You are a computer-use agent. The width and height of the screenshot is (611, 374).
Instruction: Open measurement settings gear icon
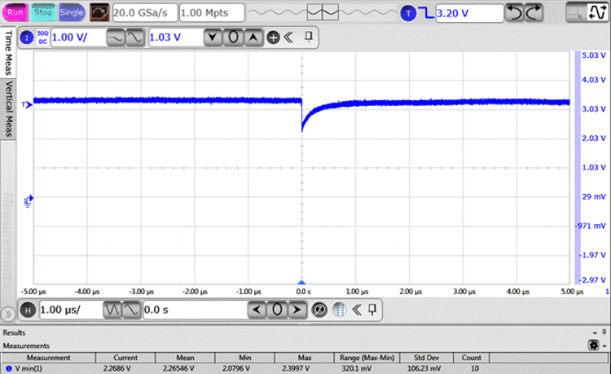coord(593,345)
